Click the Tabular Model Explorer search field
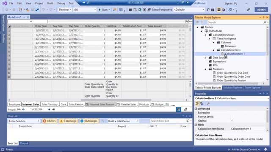 tap(235, 22)
